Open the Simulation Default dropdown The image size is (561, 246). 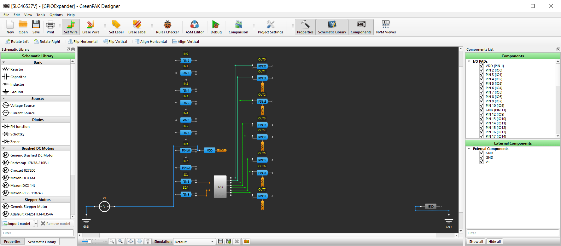tap(194, 242)
